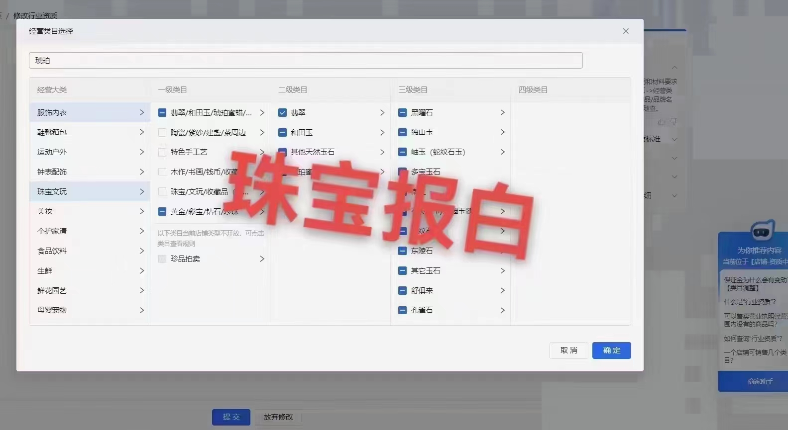Click 放弃修改 button on background page
Viewport: 788px width, 430px height.
(x=278, y=417)
